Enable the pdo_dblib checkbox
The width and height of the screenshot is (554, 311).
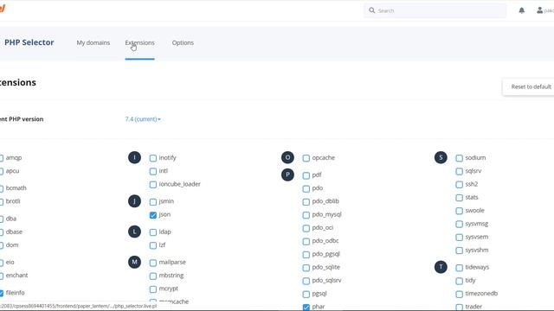coord(306,201)
